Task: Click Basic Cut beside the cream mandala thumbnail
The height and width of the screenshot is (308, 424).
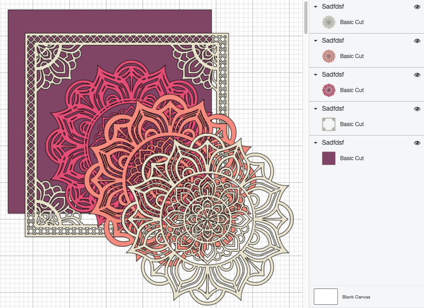Action: 352,22
